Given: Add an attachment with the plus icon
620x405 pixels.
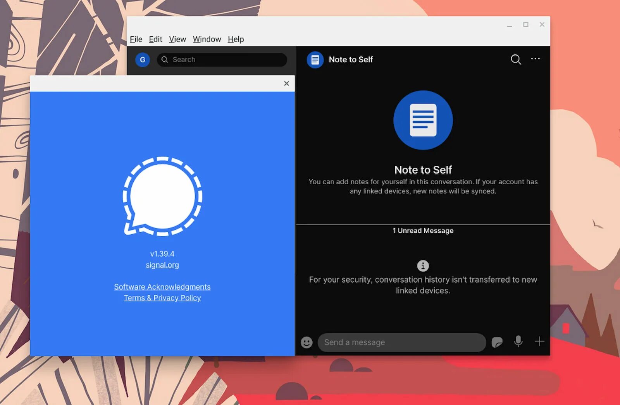Looking at the screenshot, I should 539,342.
